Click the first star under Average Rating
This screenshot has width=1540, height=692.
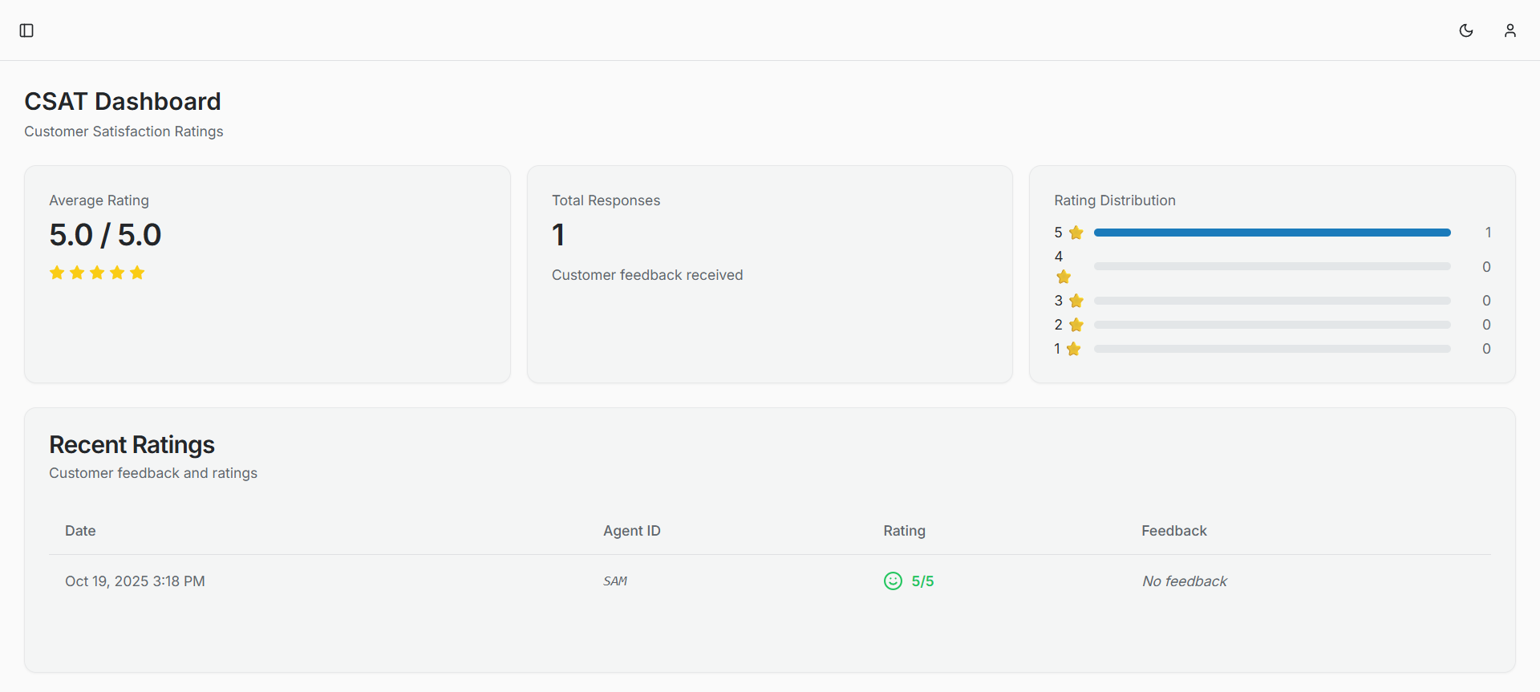57,273
